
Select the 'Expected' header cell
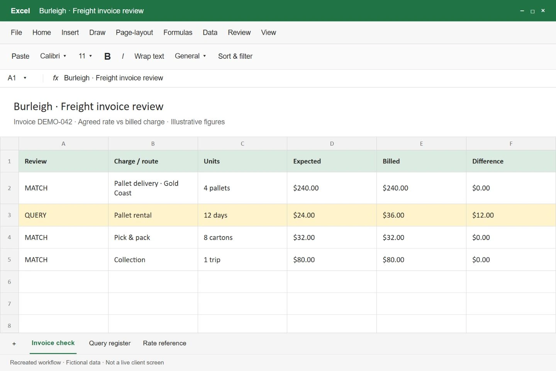(332, 161)
